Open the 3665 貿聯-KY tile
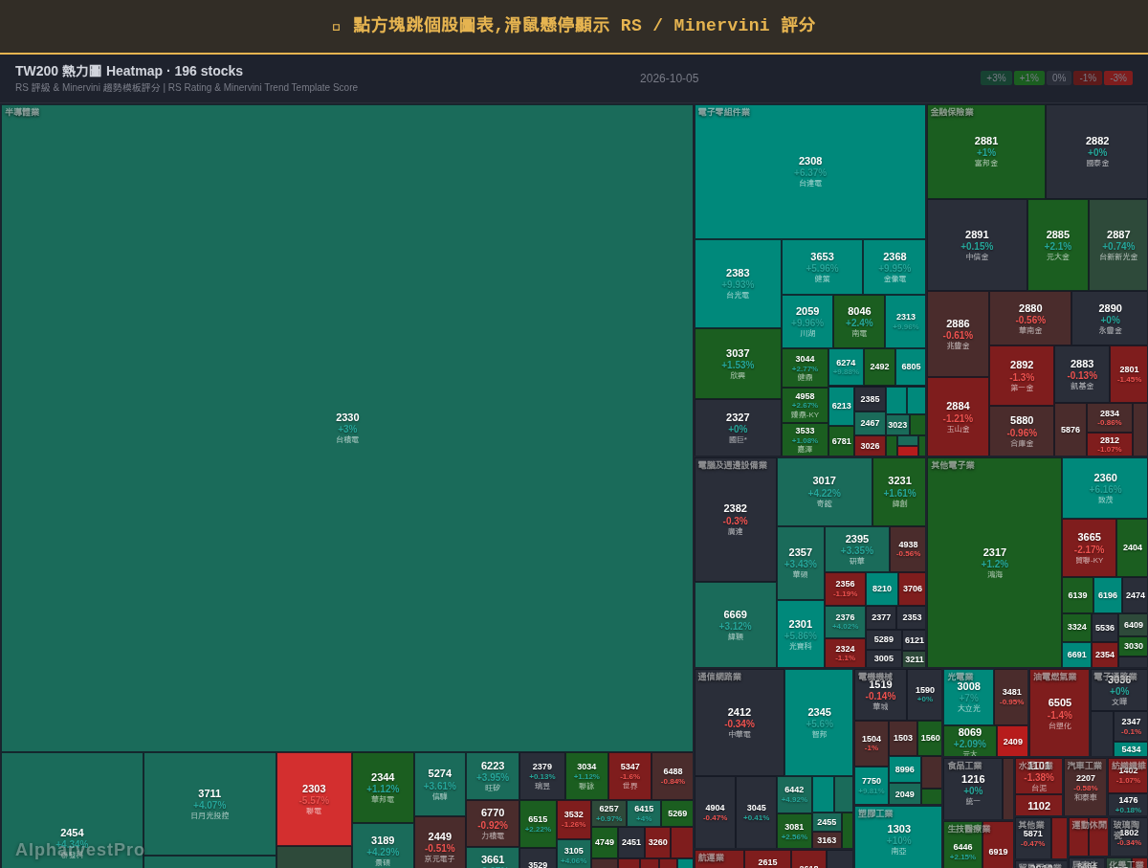Image resolution: width=1148 pixels, height=868 pixels. (x=1089, y=547)
